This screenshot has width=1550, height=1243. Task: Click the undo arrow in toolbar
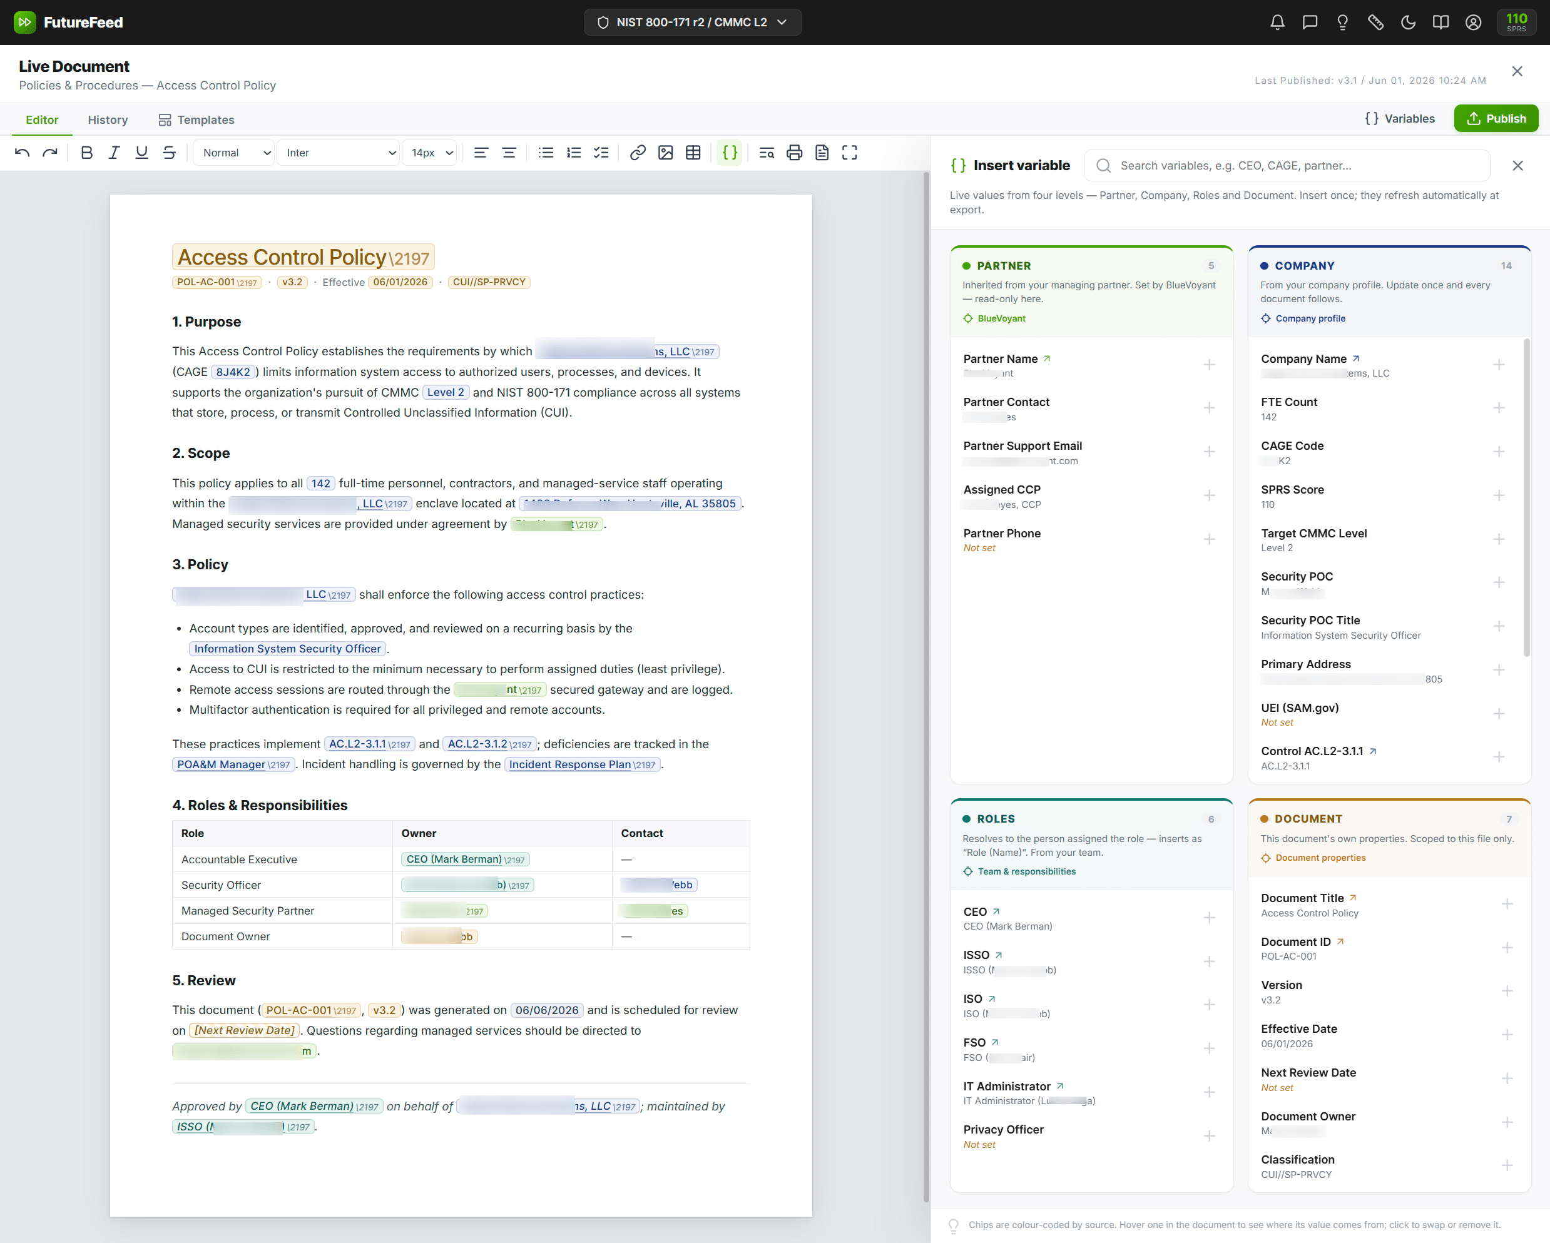coord(23,152)
